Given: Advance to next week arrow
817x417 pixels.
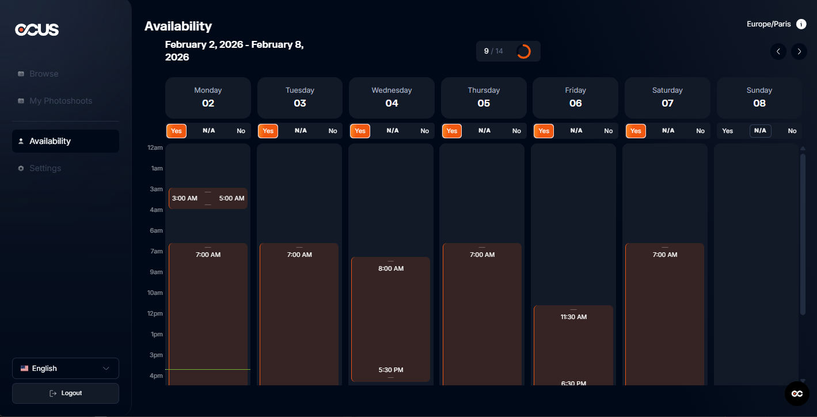Looking at the screenshot, I should click(799, 52).
